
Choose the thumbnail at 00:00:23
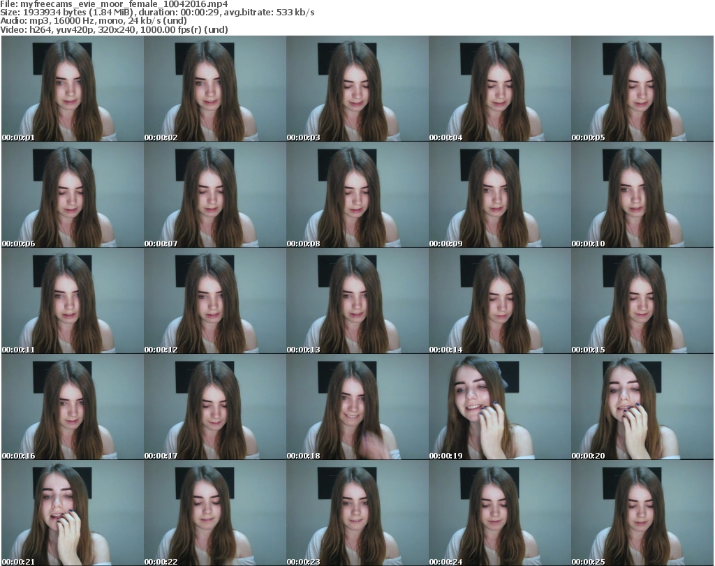[x=357, y=513]
